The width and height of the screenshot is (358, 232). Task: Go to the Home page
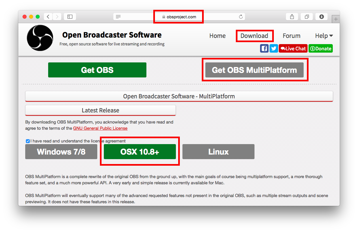217,36
